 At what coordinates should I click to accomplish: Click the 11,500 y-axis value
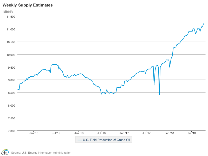coord(11,16)
